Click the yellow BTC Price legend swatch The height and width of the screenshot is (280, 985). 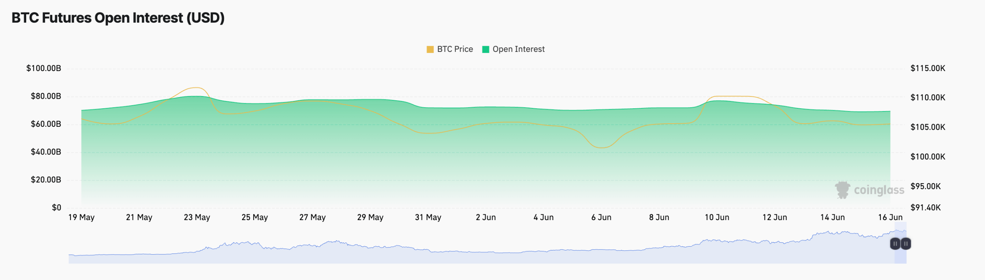430,50
